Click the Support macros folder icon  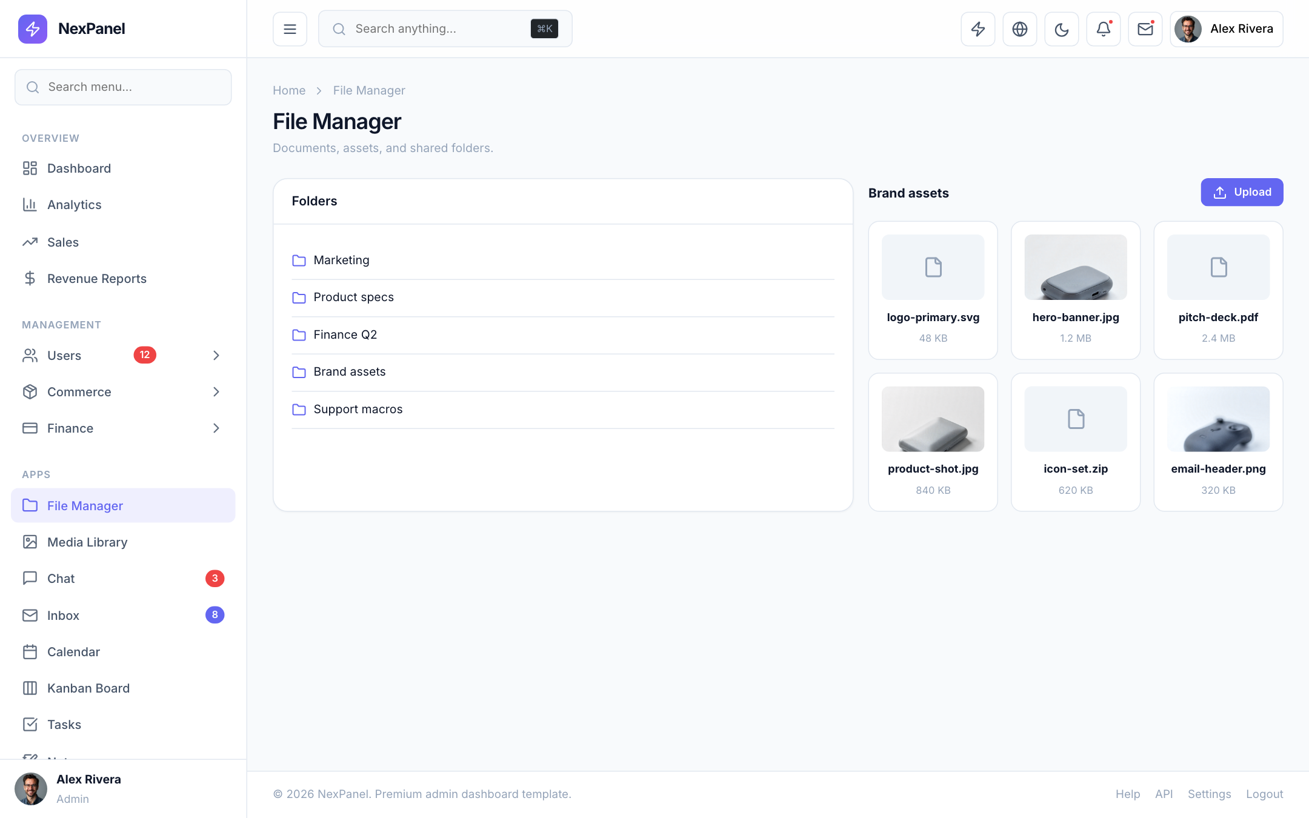coord(299,410)
